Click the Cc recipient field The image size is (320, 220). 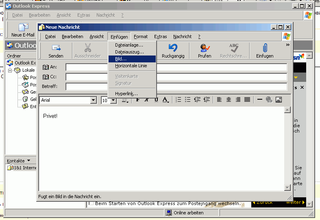[x=176, y=77]
